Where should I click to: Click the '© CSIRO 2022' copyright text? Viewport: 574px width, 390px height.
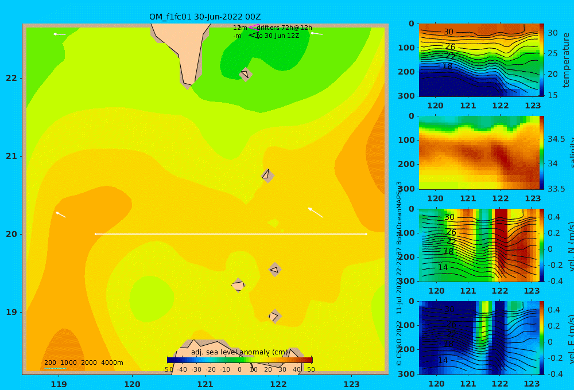click(399, 343)
